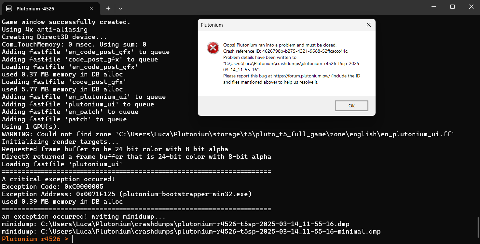Screen dimensions: 480x244
Task: Click the Crash reference ID text in dialog
Action: tap(286, 51)
